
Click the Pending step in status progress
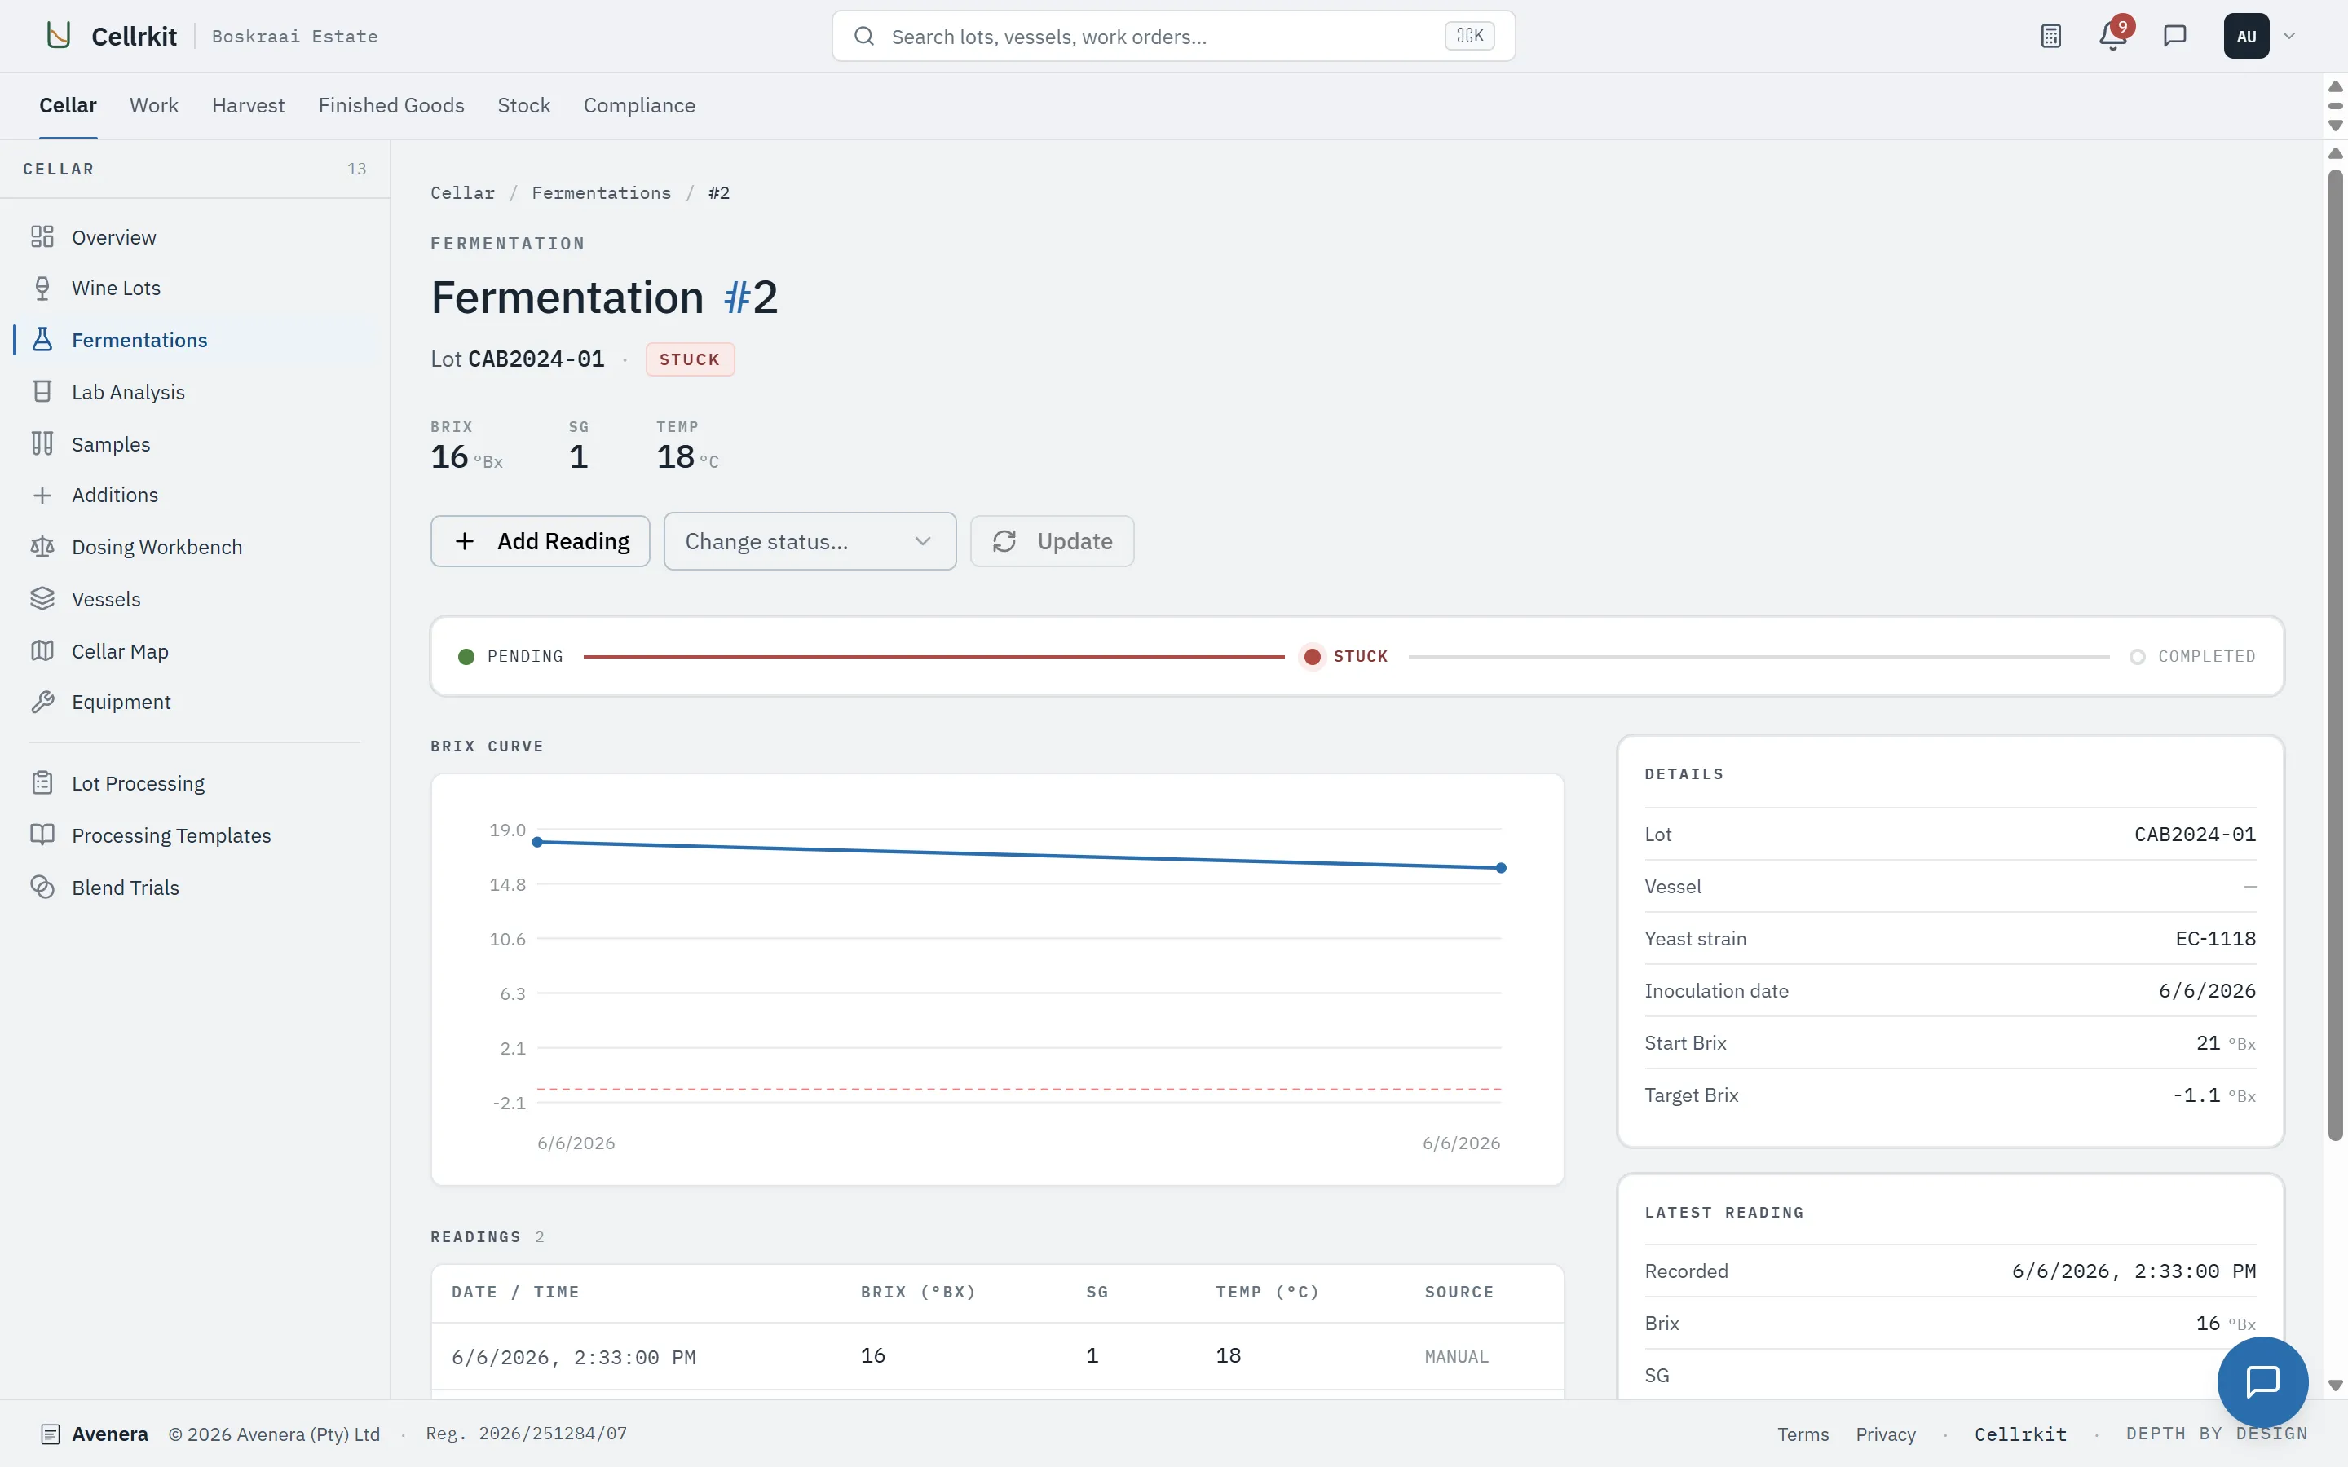(510, 657)
